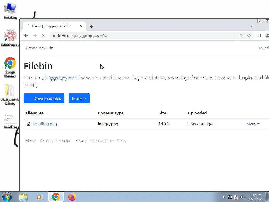Go back to the previous page
269x202 pixels.
[x=26, y=36]
